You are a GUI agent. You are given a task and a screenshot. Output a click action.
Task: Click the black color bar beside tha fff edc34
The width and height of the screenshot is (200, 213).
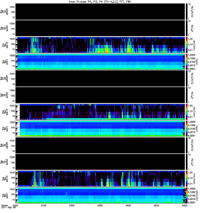[187, 11]
